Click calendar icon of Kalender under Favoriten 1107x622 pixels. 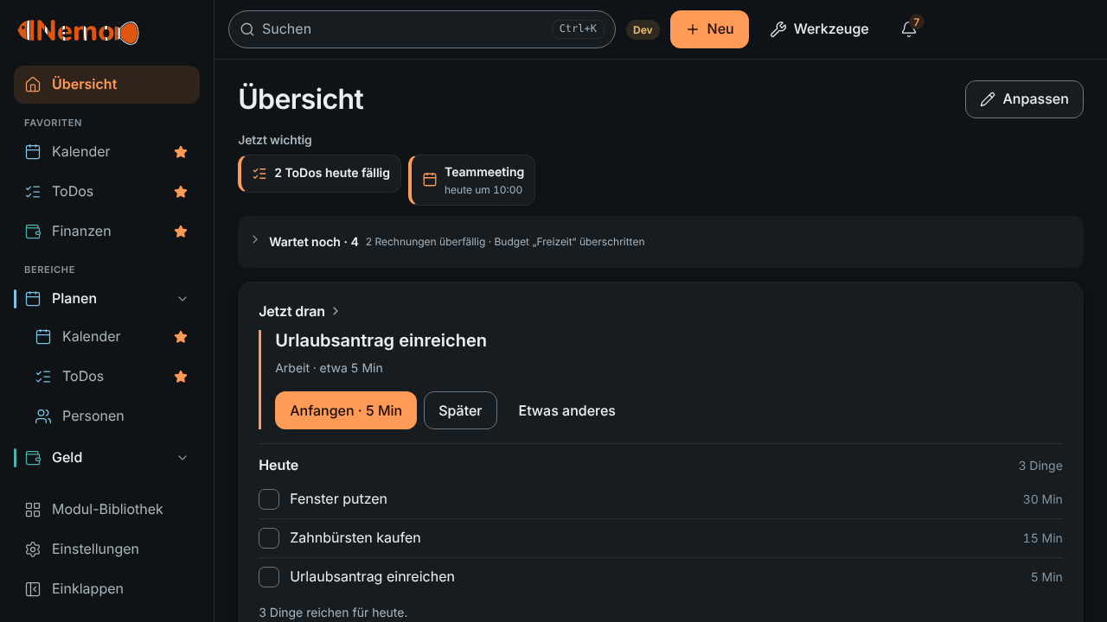(33, 152)
